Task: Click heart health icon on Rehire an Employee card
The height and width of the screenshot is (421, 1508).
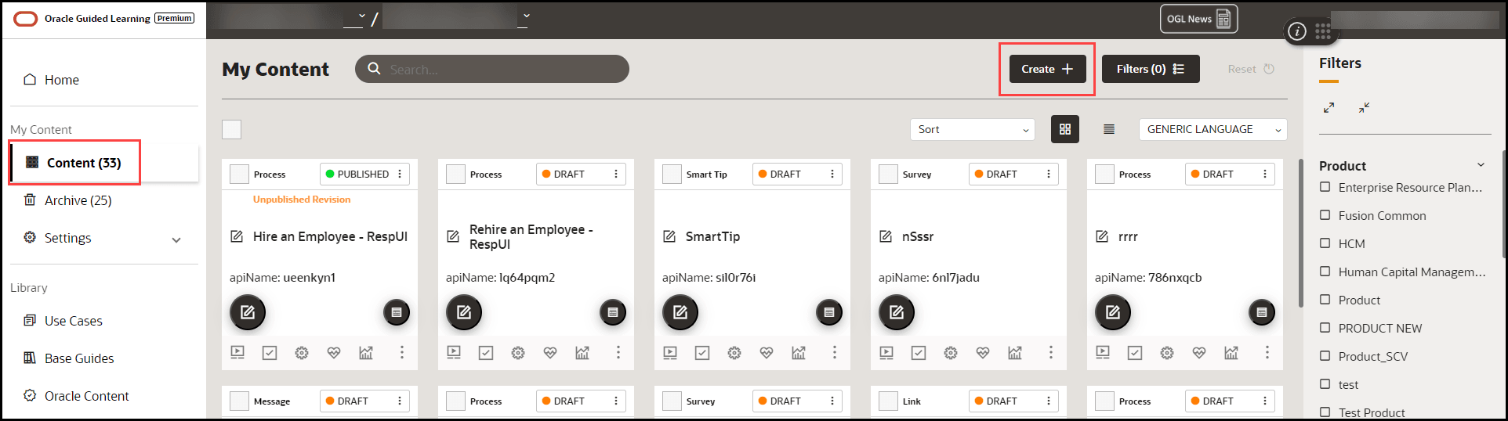Action: pos(550,353)
